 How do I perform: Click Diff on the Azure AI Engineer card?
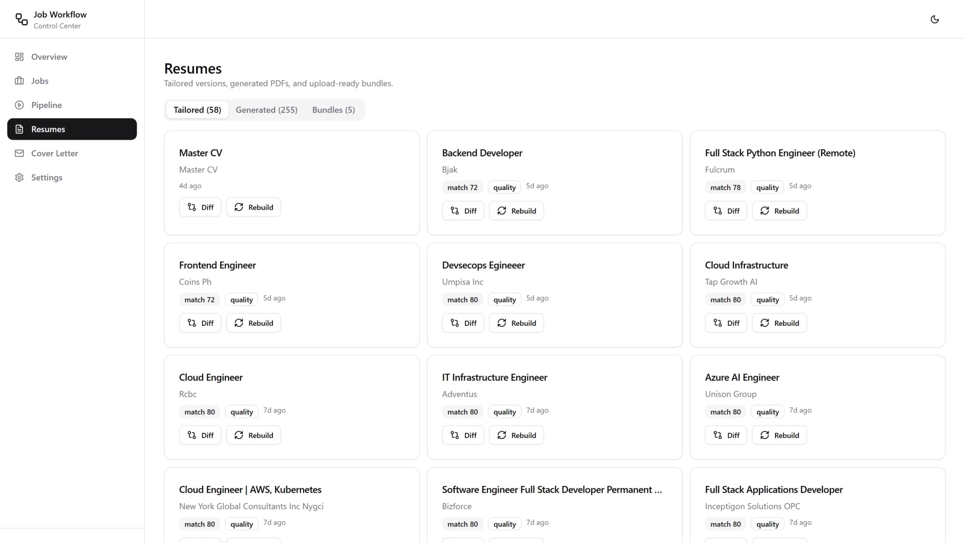tap(726, 435)
